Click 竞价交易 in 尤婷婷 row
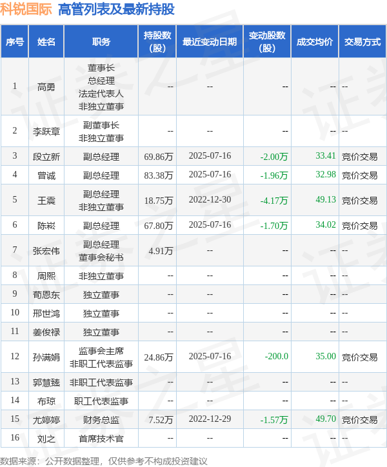Viewport: 387px width, 467px height. tap(360, 420)
